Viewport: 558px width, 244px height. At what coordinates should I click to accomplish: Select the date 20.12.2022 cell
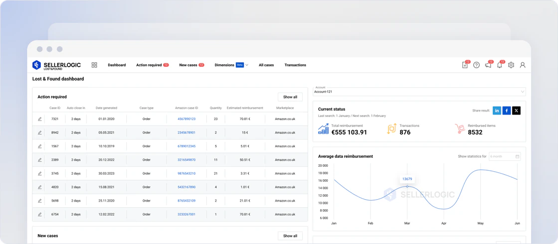tap(106, 160)
